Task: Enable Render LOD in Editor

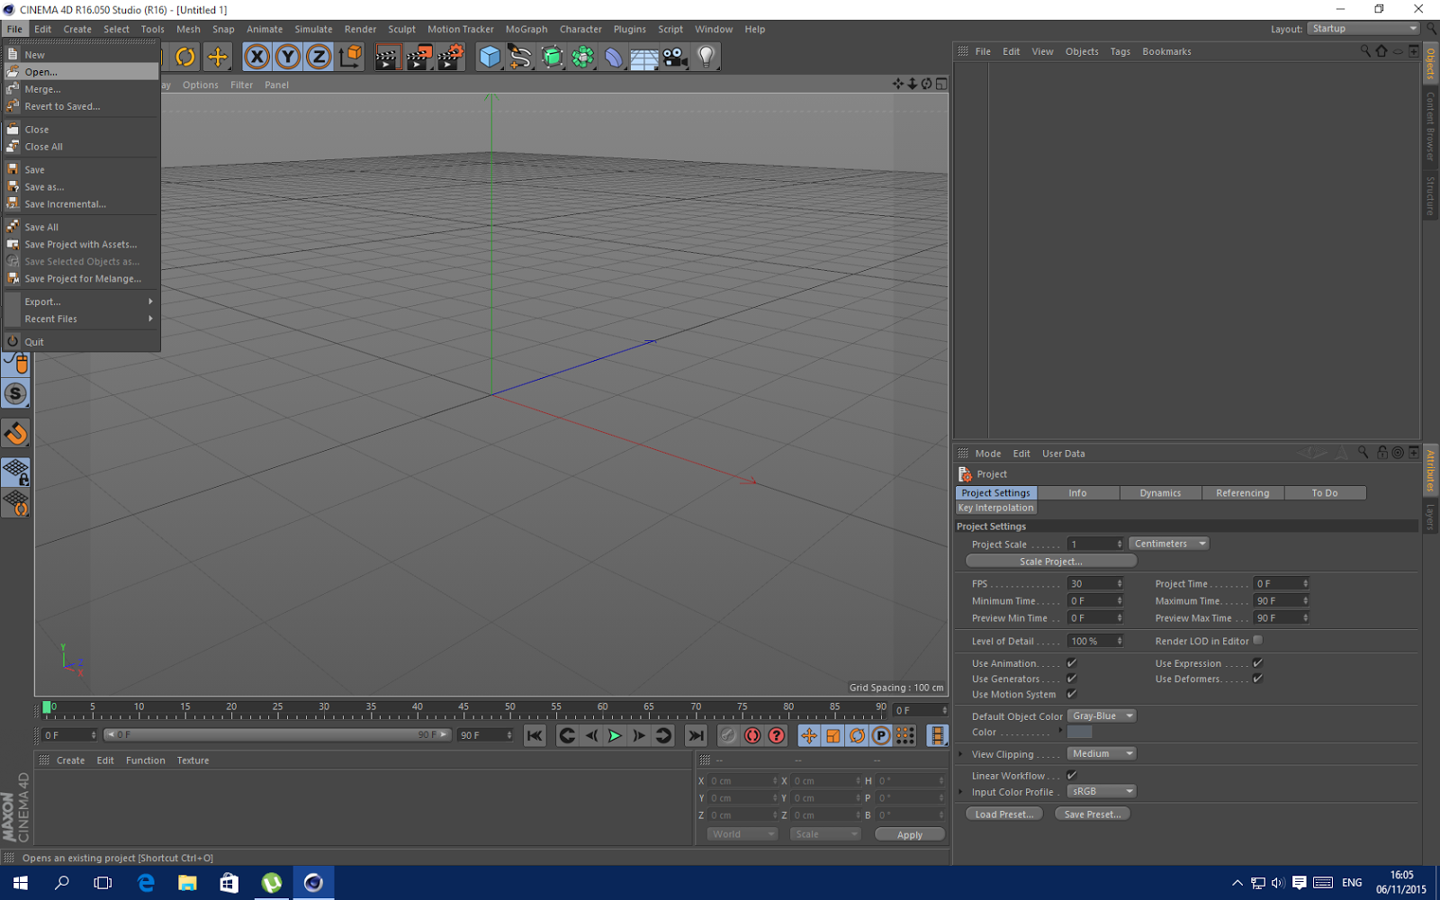Action: tap(1258, 641)
